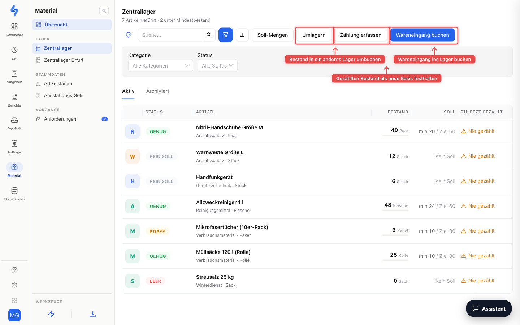The width and height of the screenshot is (520, 325).
Task: Click the N avatar of Nitril-Handschuhe row
Action: tap(133, 131)
